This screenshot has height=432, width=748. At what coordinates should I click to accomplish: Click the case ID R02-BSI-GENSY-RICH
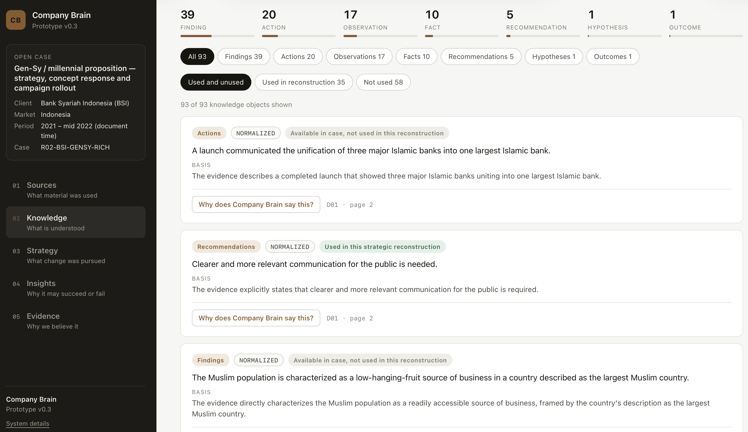click(x=75, y=147)
